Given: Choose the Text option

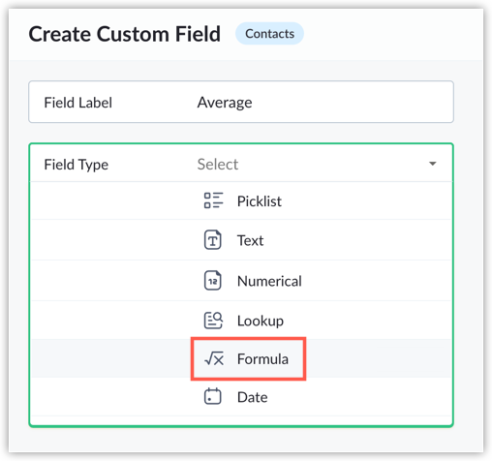Looking at the screenshot, I should pyautogui.click(x=241, y=240).
